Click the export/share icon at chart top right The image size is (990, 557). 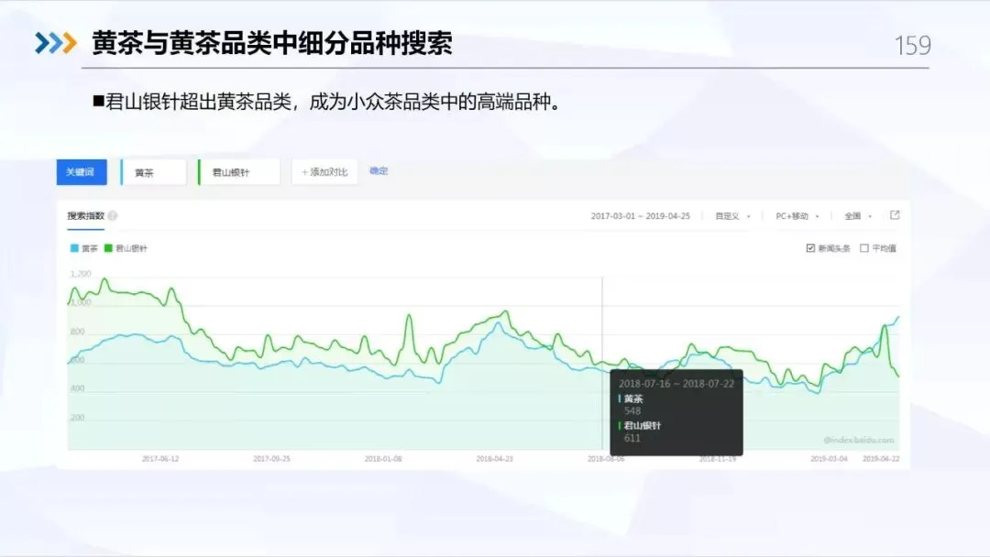(895, 215)
